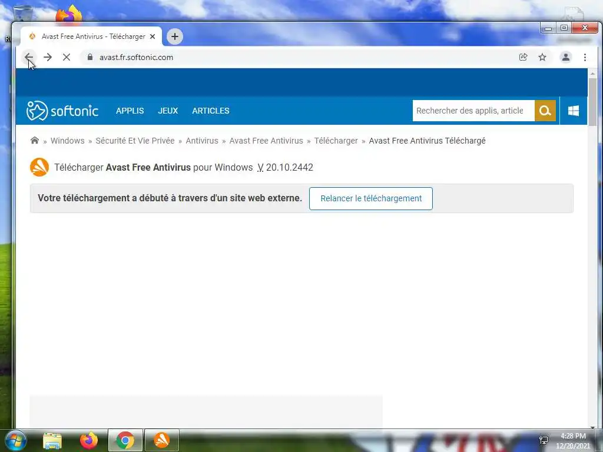Click the address bar URL avast.fr.softonic.com

[x=136, y=57]
